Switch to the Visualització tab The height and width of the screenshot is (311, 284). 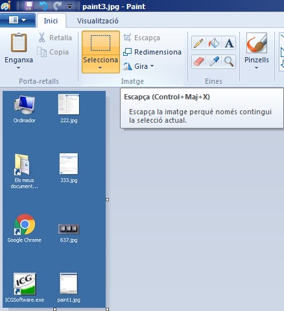click(x=98, y=21)
